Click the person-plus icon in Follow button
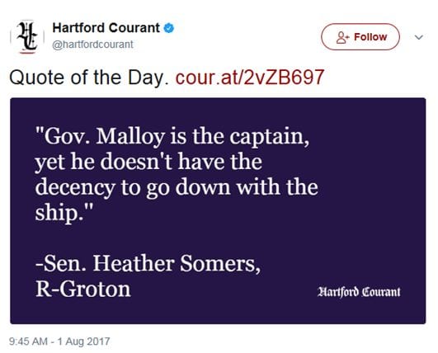 coord(342,37)
